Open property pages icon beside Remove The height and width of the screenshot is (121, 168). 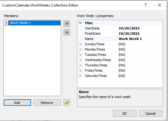point(67,103)
